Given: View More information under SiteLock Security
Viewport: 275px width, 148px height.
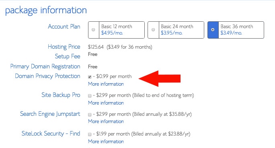Looking at the screenshot, I should pyautogui.click(x=106, y=141).
